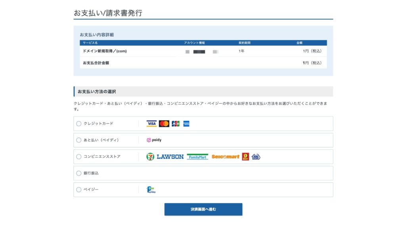Click the Mastercard logo
Screen dimensions: 406x228
click(164, 123)
